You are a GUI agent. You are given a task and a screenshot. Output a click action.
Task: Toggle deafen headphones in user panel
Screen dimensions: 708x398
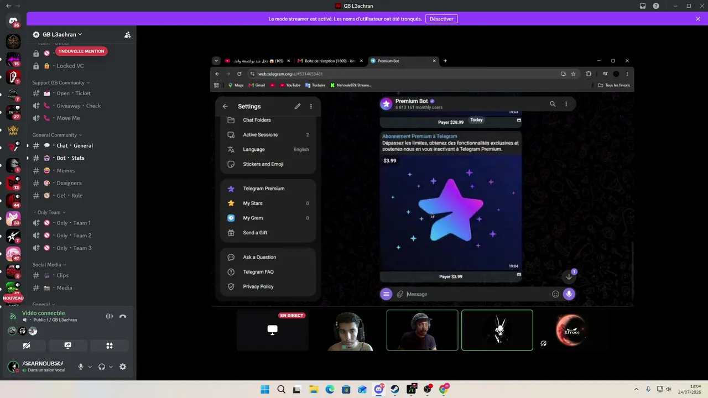102,366
